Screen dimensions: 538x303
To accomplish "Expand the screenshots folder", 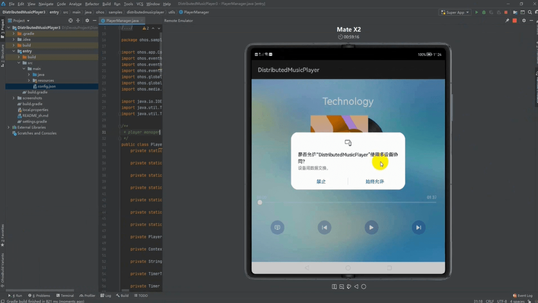I will pos(14,98).
